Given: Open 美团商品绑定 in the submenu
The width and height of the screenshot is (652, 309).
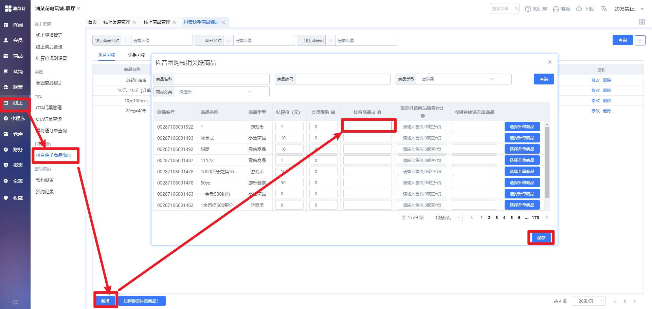Looking at the screenshot, I should tap(49, 83).
